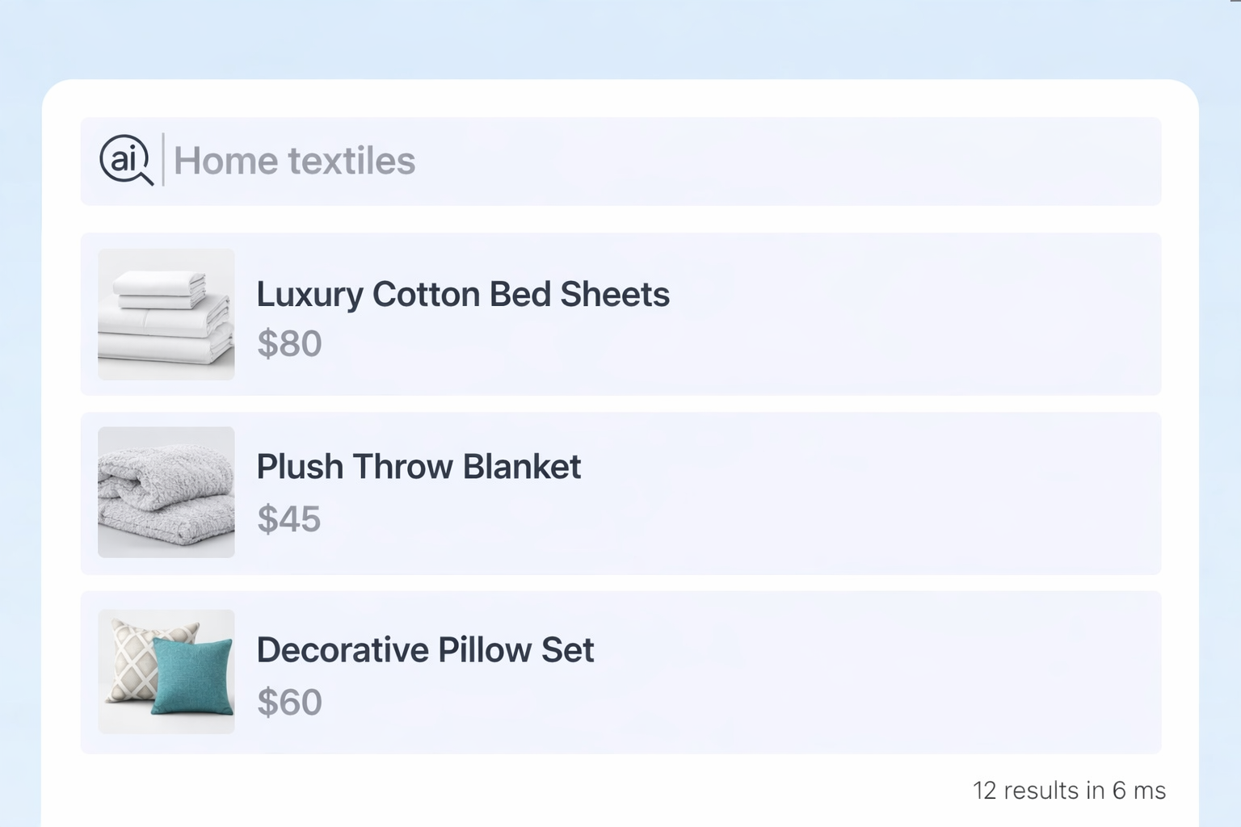Image resolution: width=1241 pixels, height=827 pixels.
Task: Click the AI search magnifier icon
Action: point(126,159)
